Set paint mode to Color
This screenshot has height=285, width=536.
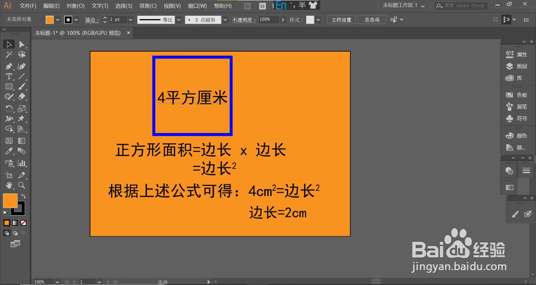[x=7, y=223]
